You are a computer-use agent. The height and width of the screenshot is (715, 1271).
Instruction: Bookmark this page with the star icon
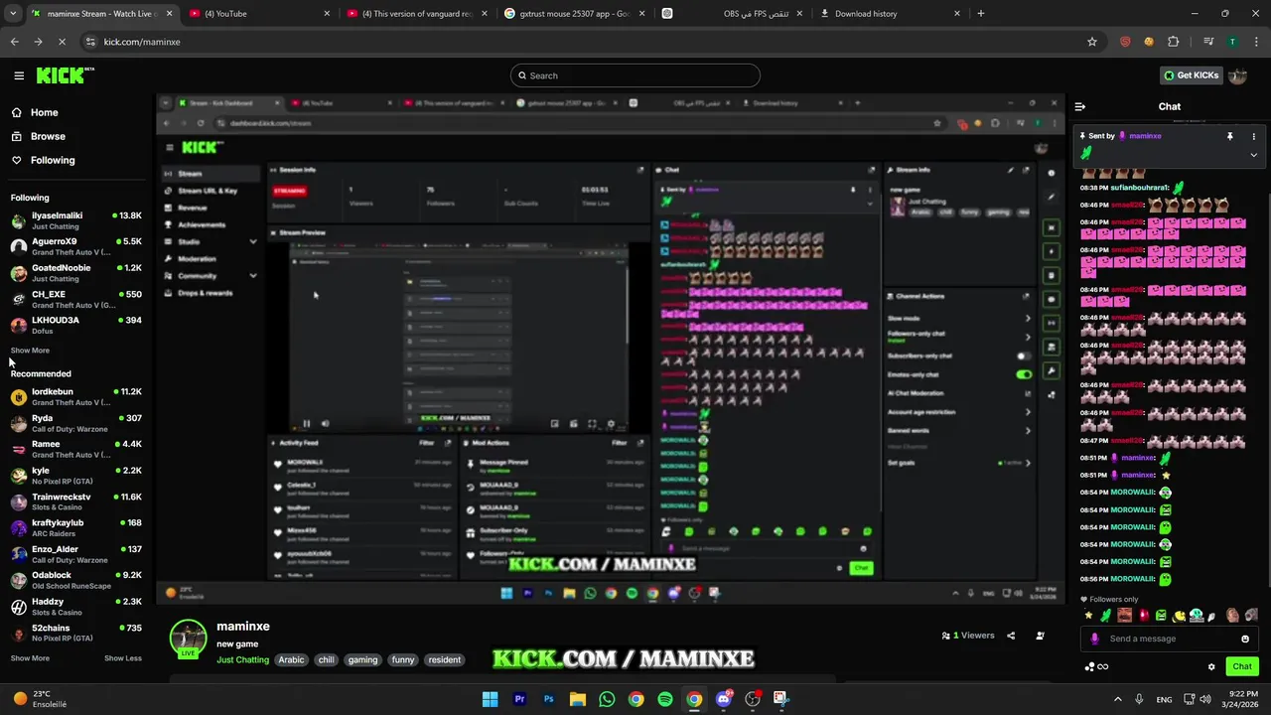(x=1092, y=42)
